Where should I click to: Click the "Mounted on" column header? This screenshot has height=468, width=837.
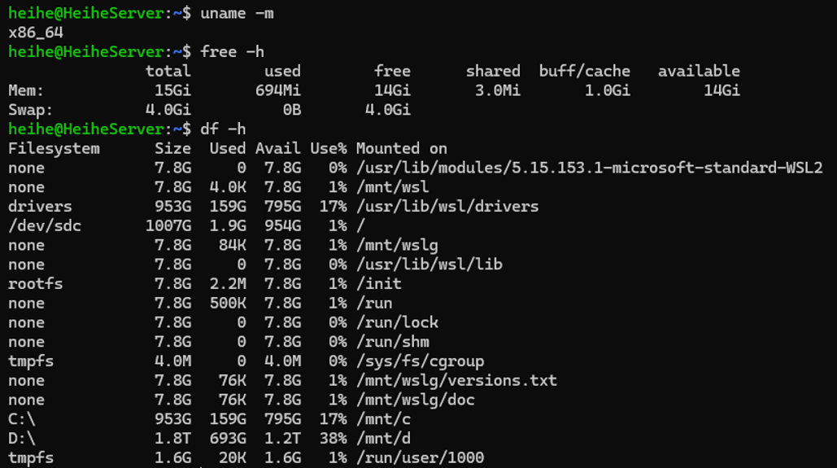[x=401, y=149]
